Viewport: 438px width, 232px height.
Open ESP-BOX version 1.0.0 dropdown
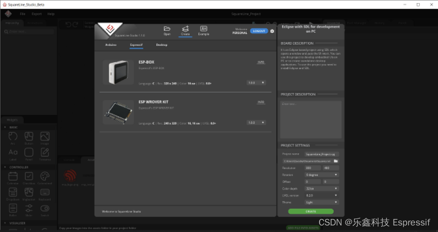pos(256,83)
